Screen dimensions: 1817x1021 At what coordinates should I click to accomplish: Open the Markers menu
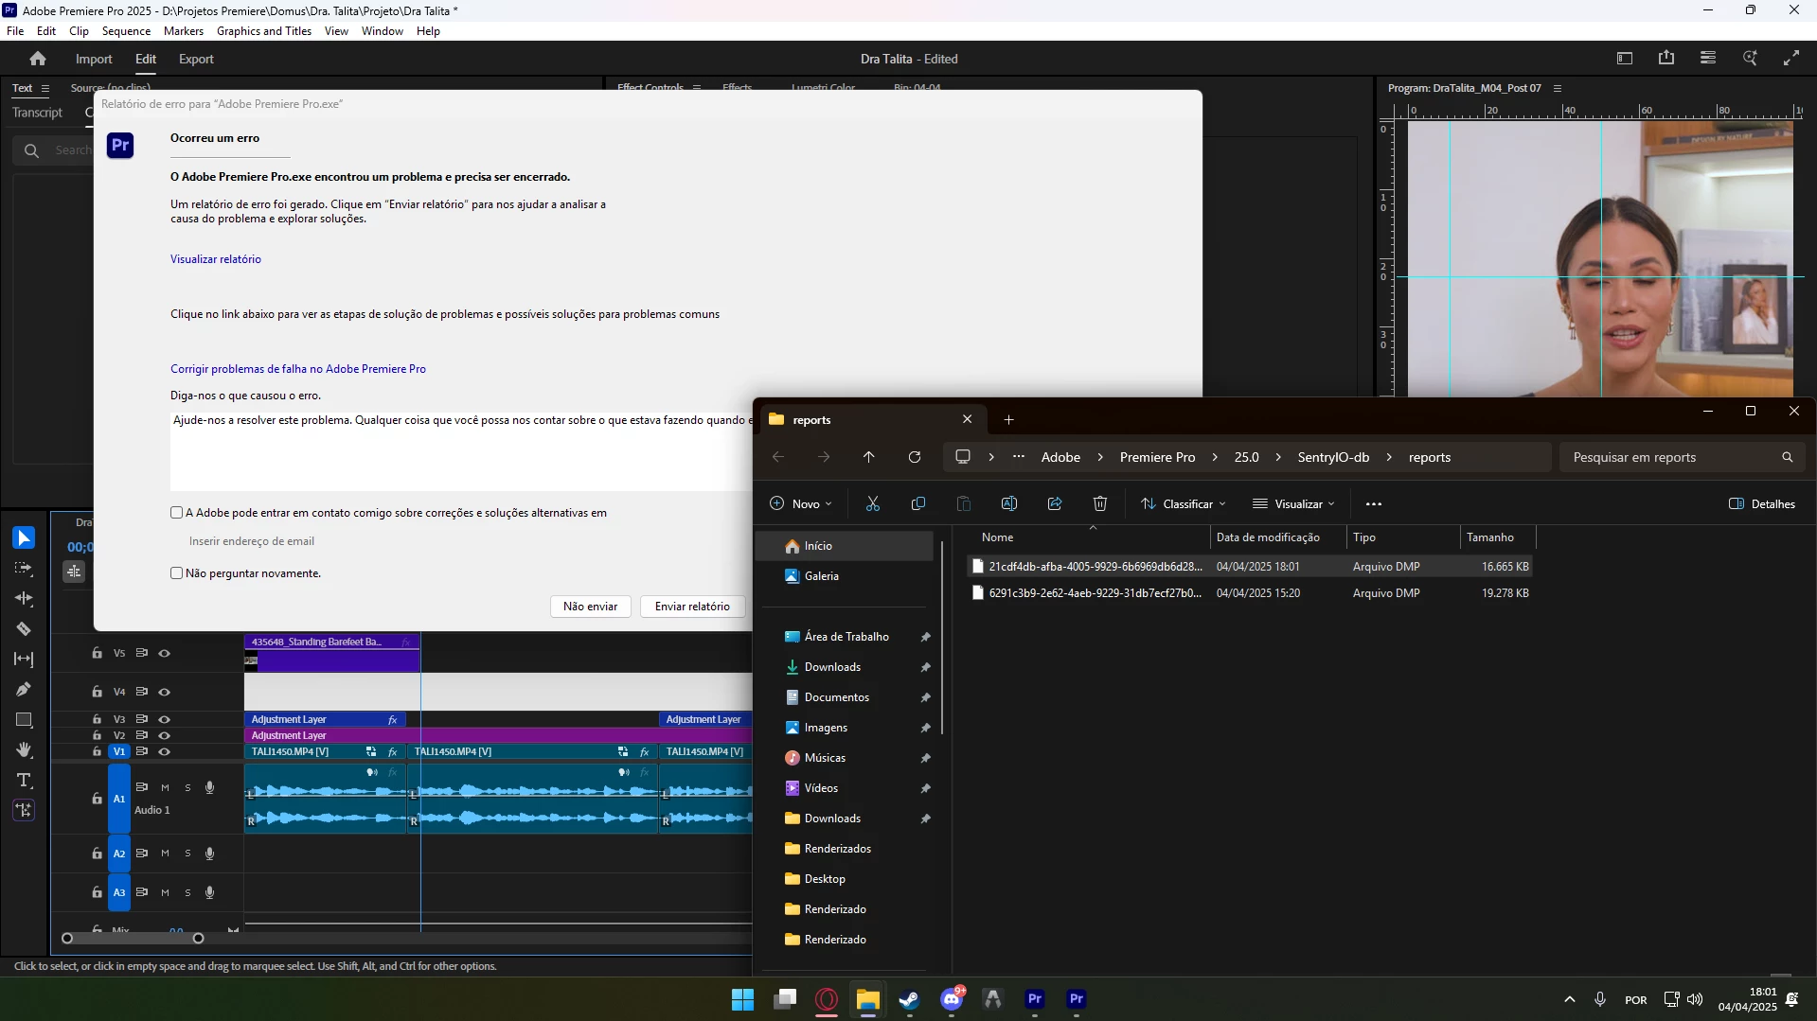pyautogui.click(x=184, y=31)
